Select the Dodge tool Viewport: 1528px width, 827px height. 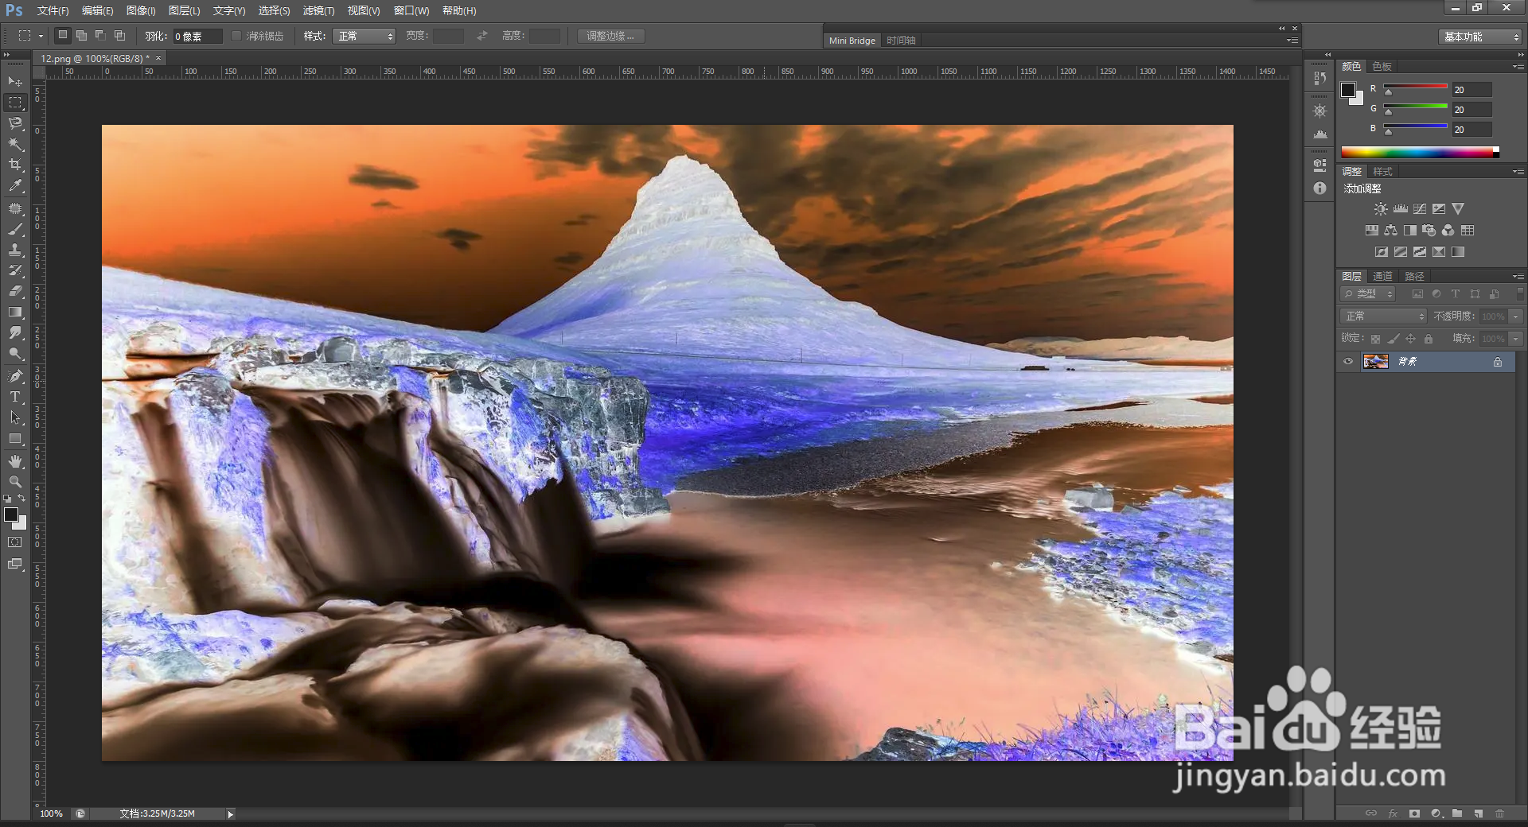tap(15, 353)
